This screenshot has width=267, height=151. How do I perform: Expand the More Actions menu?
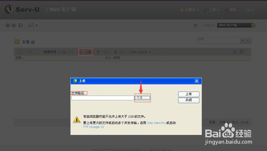[140, 52]
